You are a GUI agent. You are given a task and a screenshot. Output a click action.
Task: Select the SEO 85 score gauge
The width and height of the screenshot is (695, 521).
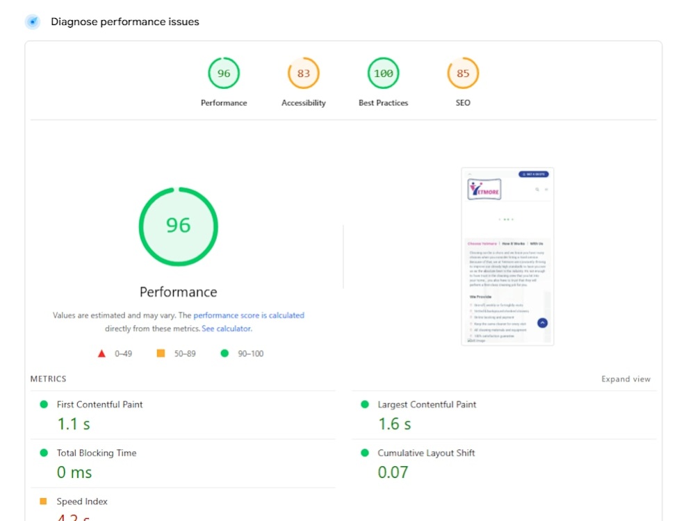coord(463,73)
